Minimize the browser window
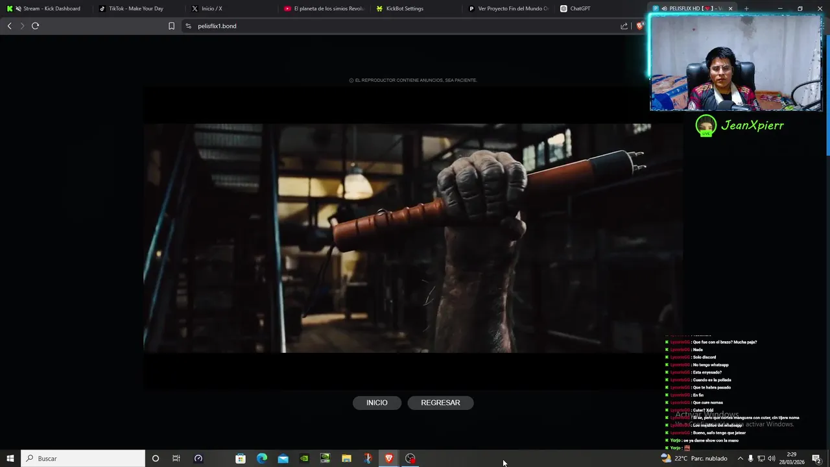This screenshot has width=830, height=467. click(780, 8)
